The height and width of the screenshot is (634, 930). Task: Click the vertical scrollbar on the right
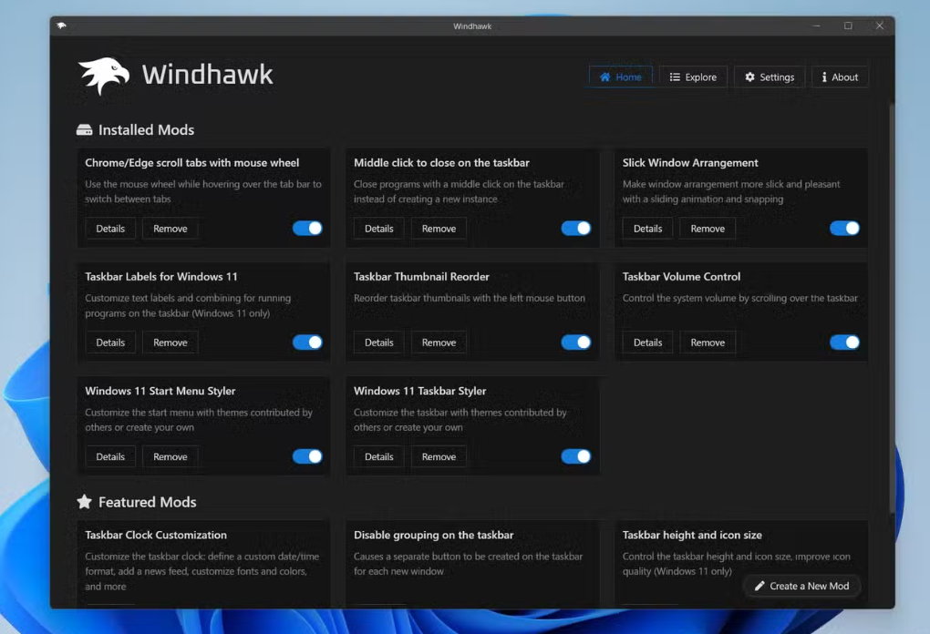(891, 301)
